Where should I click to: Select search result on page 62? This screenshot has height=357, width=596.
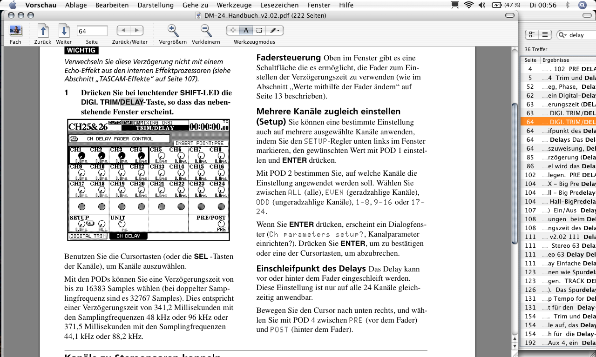point(558,95)
